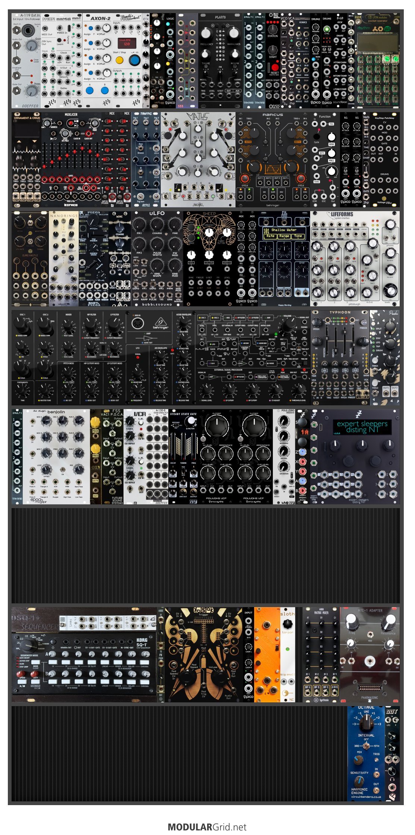Turn the STATION knob on Radio Music

tap(273, 29)
